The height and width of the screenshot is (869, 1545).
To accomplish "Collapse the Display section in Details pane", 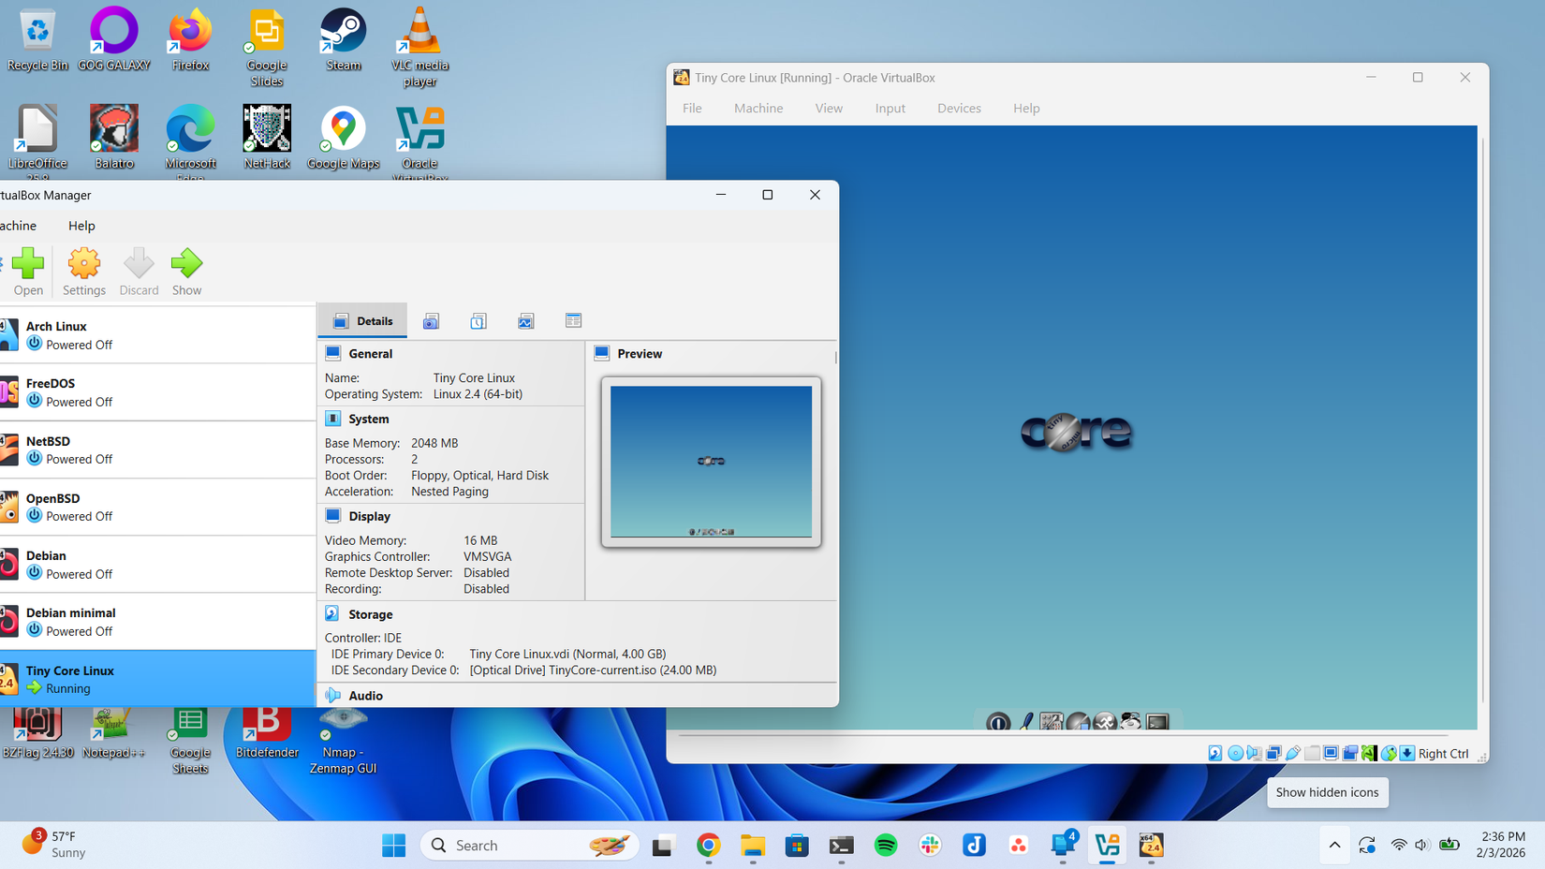I will coord(369,516).
